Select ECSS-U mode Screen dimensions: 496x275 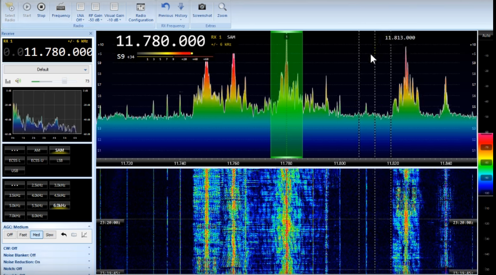pos(37,160)
